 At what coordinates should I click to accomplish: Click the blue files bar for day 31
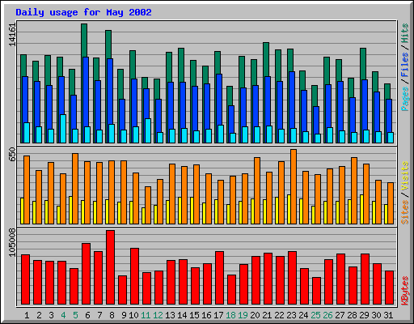point(389,116)
